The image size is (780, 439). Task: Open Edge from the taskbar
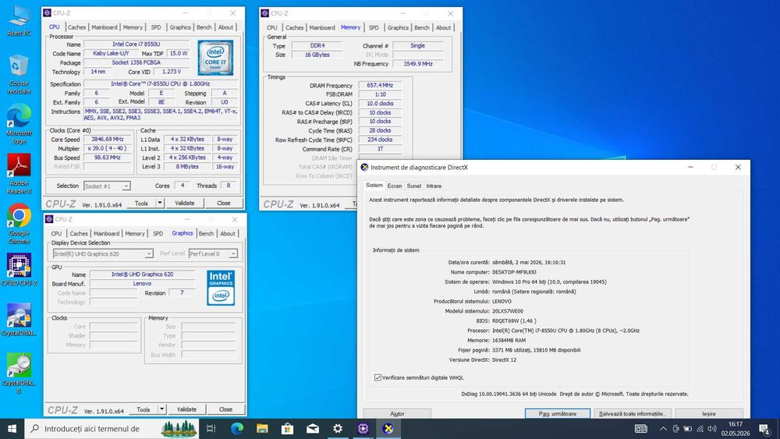click(x=237, y=429)
